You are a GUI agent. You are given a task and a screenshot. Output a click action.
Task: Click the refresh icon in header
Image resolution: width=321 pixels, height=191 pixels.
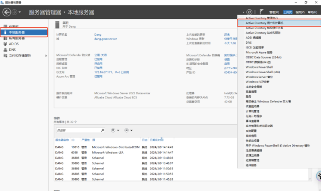(x=249, y=12)
